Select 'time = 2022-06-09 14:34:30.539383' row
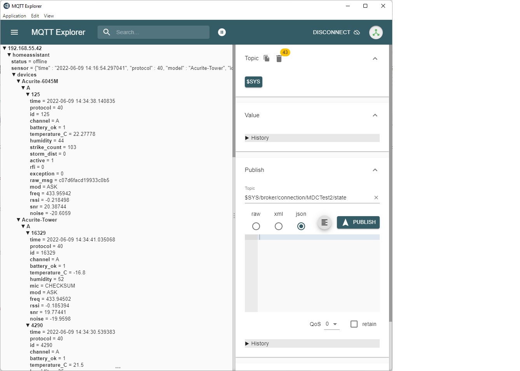The image size is (520, 371). pyautogui.click(x=73, y=332)
